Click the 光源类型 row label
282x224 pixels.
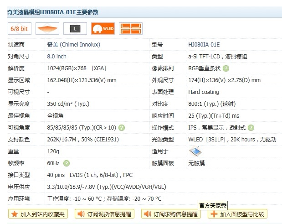click(x=163, y=139)
